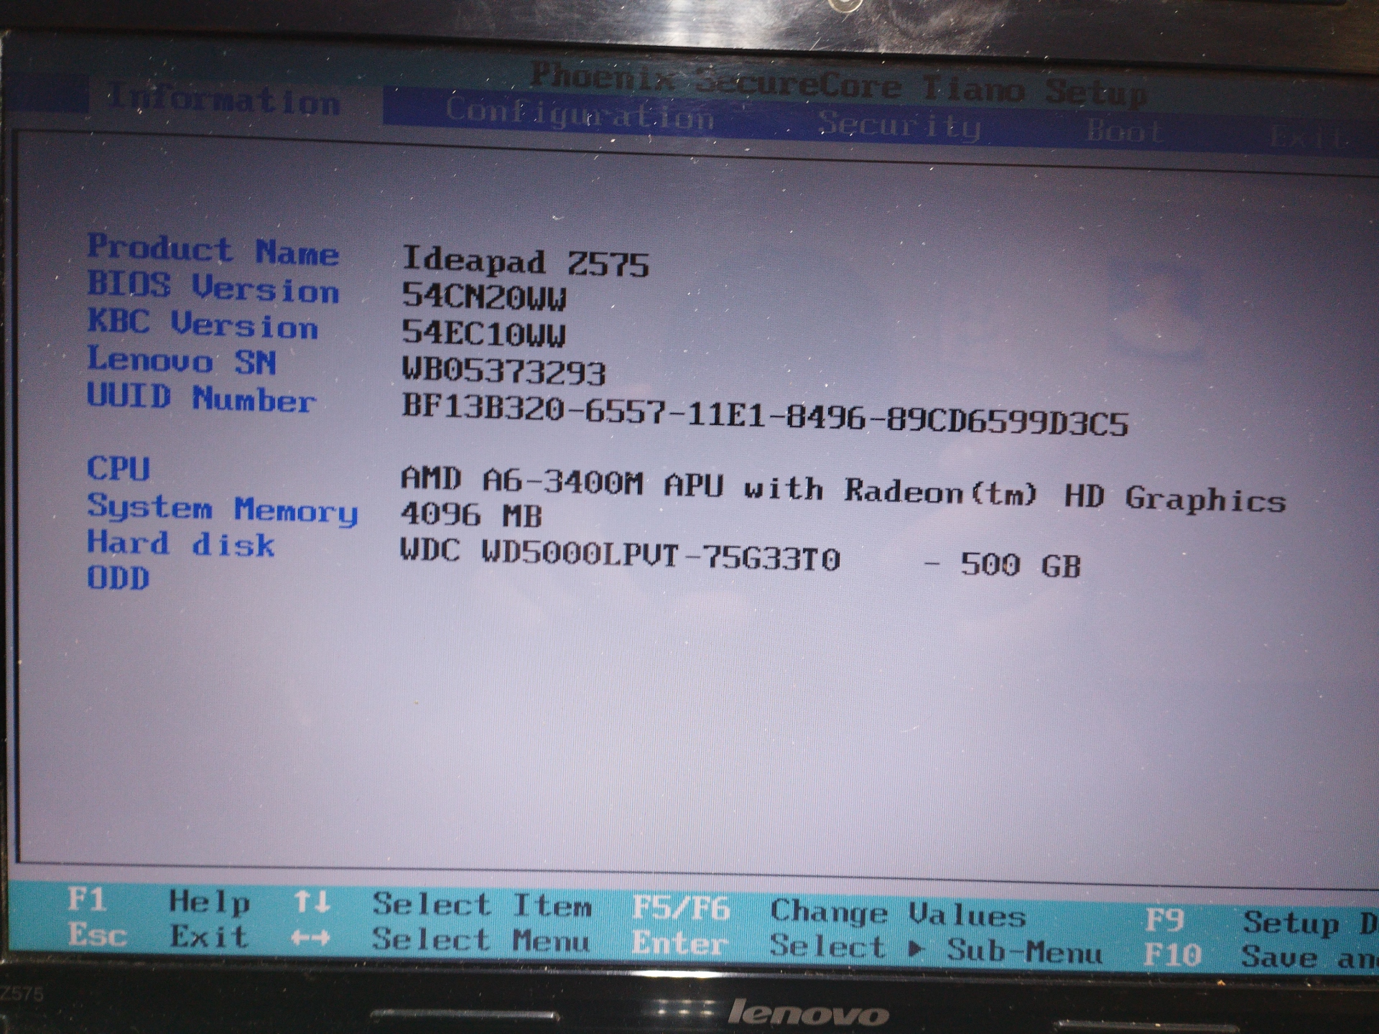Click the Esc Exit hint
Image resolution: width=1379 pixels, height=1034 pixels.
click(x=159, y=936)
